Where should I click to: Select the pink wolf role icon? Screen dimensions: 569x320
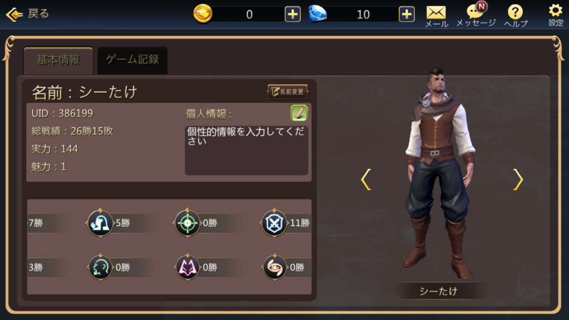[x=187, y=267]
